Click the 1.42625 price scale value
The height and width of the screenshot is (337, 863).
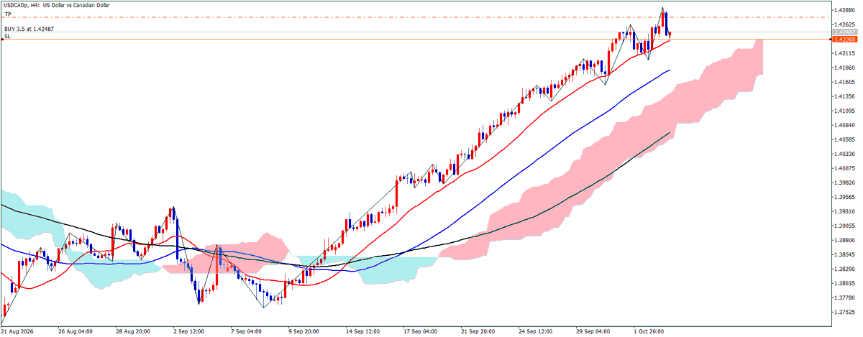click(x=845, y=24)
